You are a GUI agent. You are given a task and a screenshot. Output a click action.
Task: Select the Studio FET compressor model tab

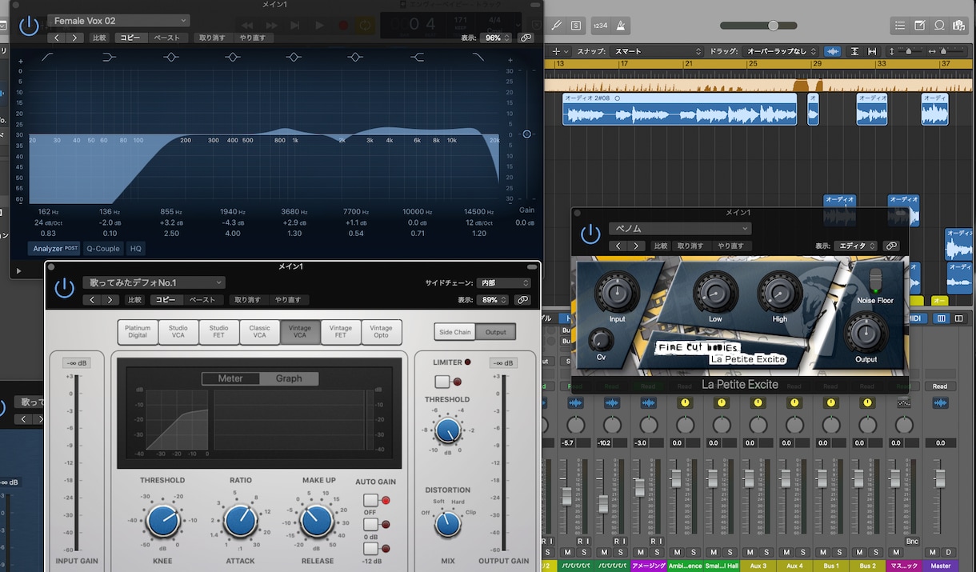(219, 332)
